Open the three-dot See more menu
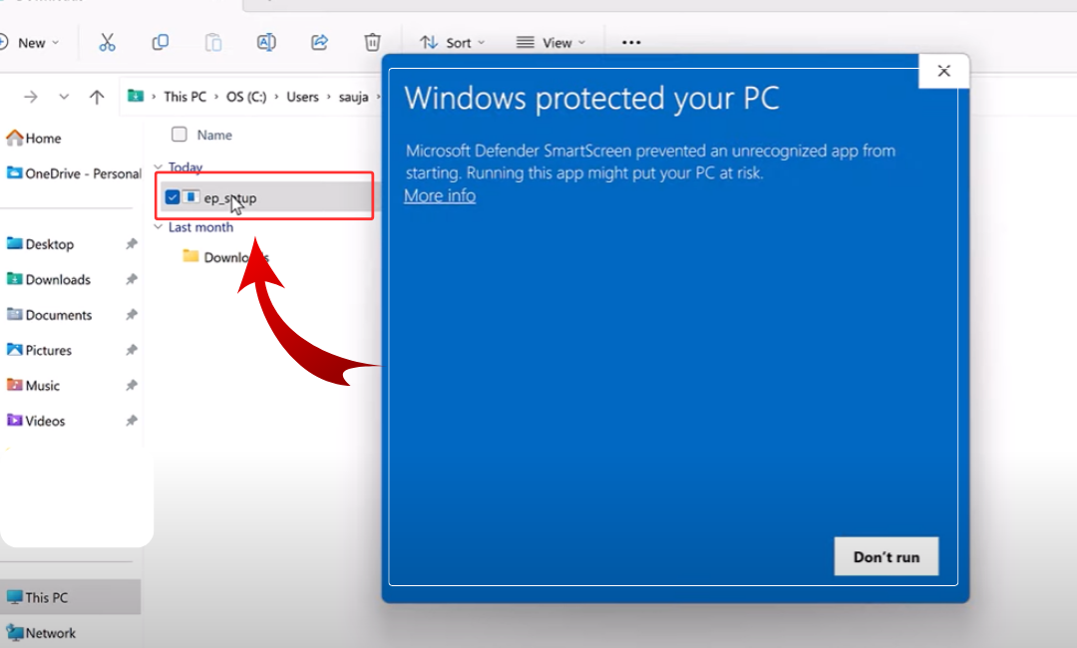 630,42
